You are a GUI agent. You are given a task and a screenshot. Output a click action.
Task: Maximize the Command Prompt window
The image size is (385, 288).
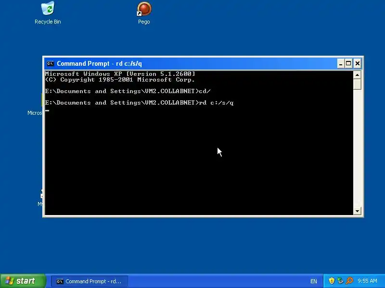(x=348, y=64)
